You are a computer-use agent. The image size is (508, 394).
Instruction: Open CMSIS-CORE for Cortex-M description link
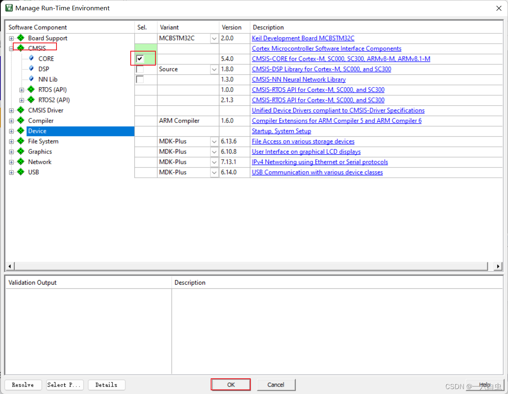(x=341, y=59)
